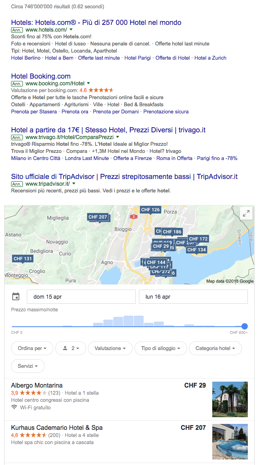Click the Hotel Berlino sitelink
Screen dimensions: 262x465
tap(26, 58)
